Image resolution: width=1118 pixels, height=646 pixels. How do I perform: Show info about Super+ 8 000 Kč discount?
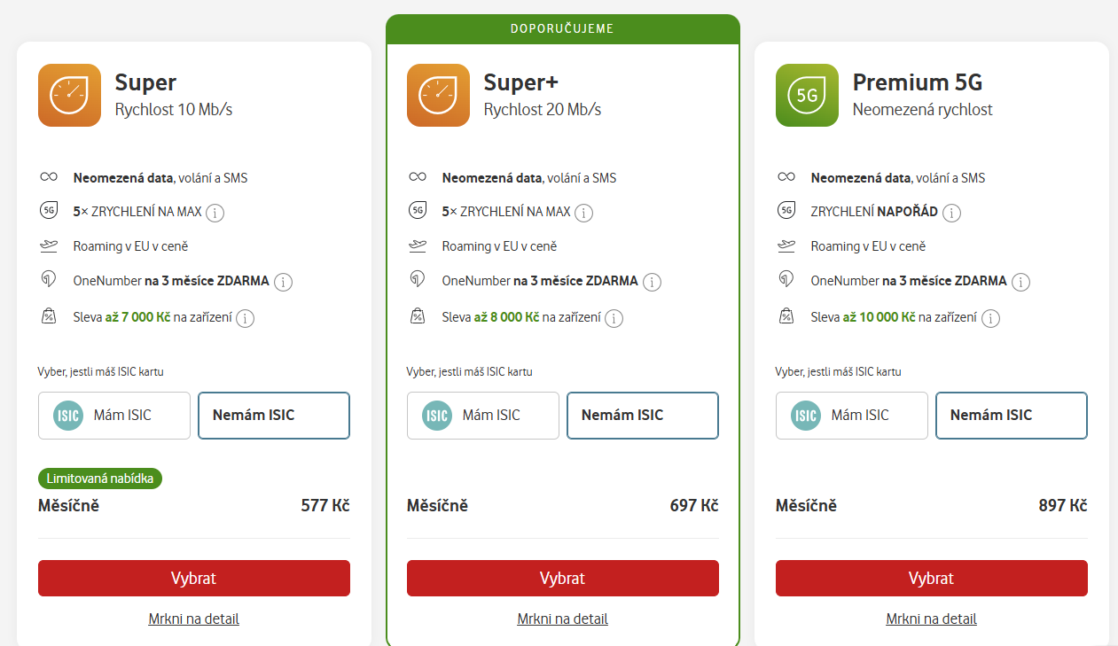(x=614, y=318)
